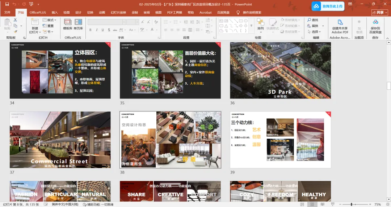This screenshot has width=391, height=207.
Task: Click the Cut scissors icon
Action: pos(15,20)
